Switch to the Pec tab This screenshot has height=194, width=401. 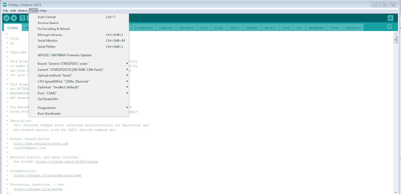coord(299,28)
